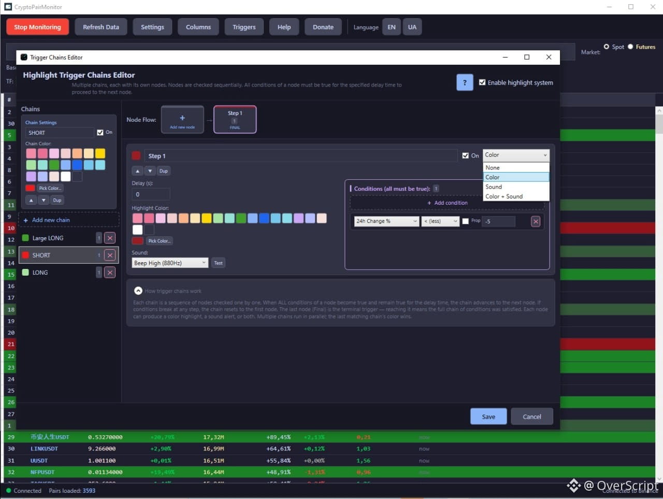Move SHORT chain down in Chain Settings

44,200
